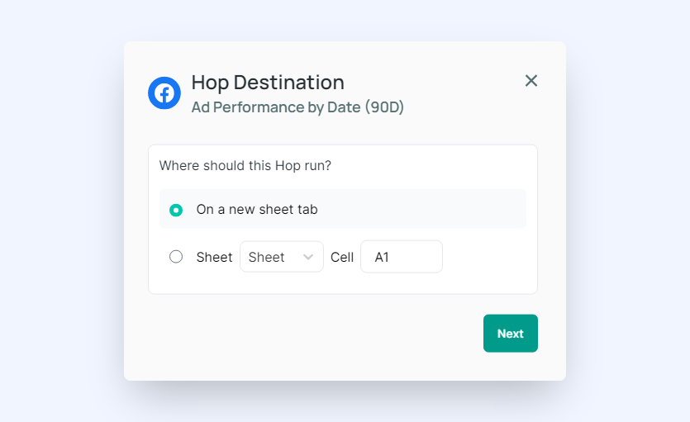Click the Facebook logo icon

click(x=164, y=93)
